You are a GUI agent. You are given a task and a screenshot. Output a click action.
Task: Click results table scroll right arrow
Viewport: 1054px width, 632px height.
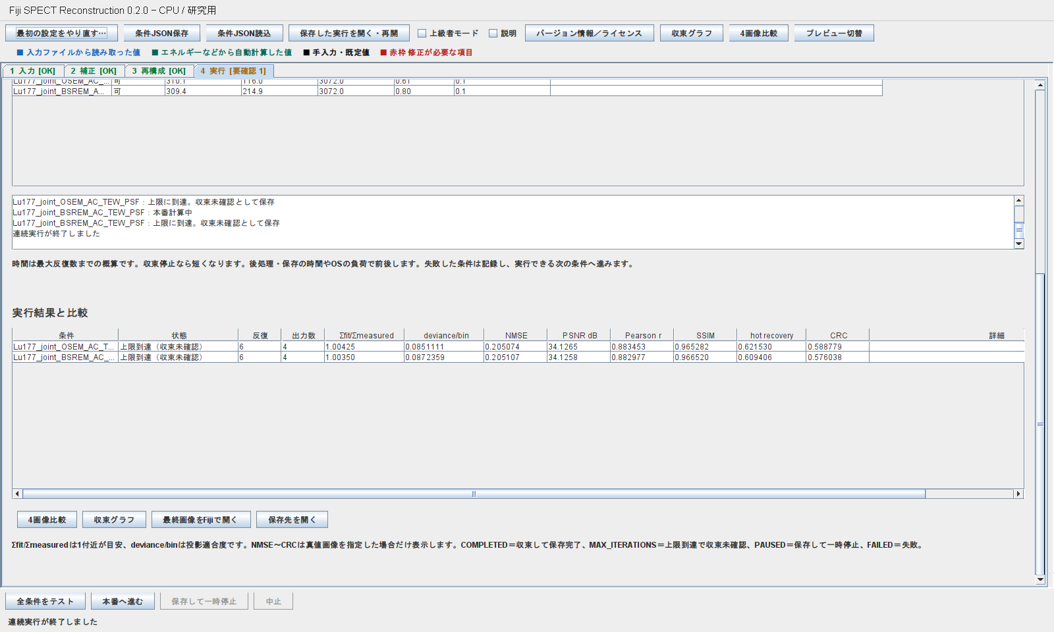[1018, 494]
